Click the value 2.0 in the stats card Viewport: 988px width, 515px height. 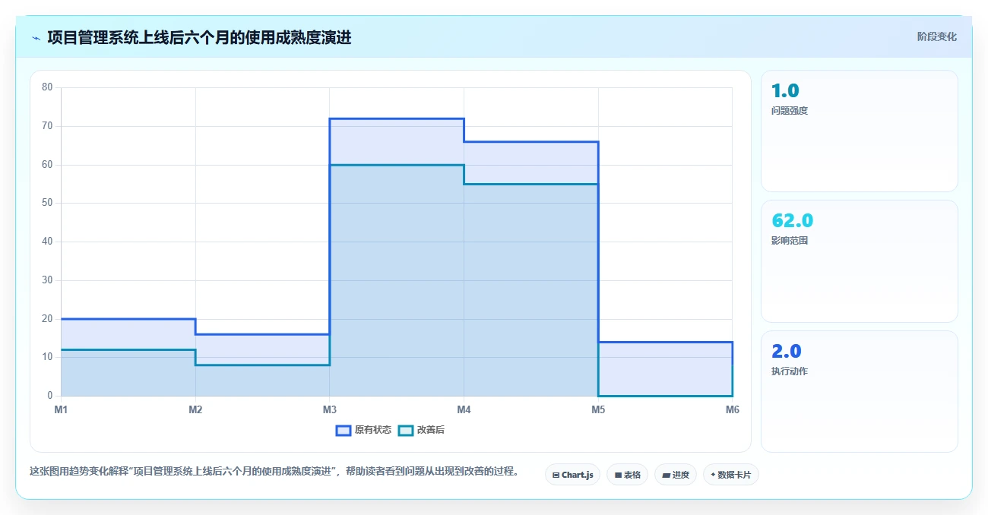(x=787, y=352)
